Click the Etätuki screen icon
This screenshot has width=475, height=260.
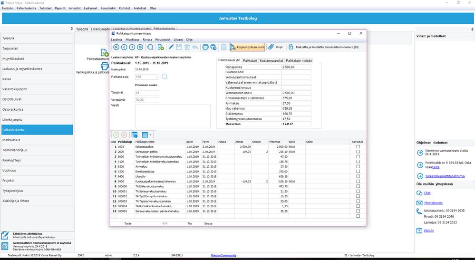pyautogui.click(x=419, y=231)
